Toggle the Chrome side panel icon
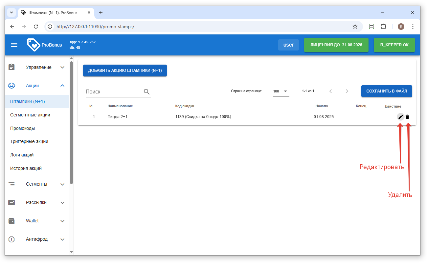 (371, 27)
